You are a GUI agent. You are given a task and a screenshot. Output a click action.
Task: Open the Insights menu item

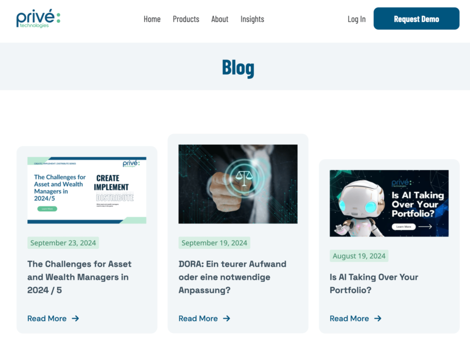tap(252, 19)
